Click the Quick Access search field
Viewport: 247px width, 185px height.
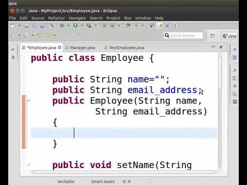183,35
